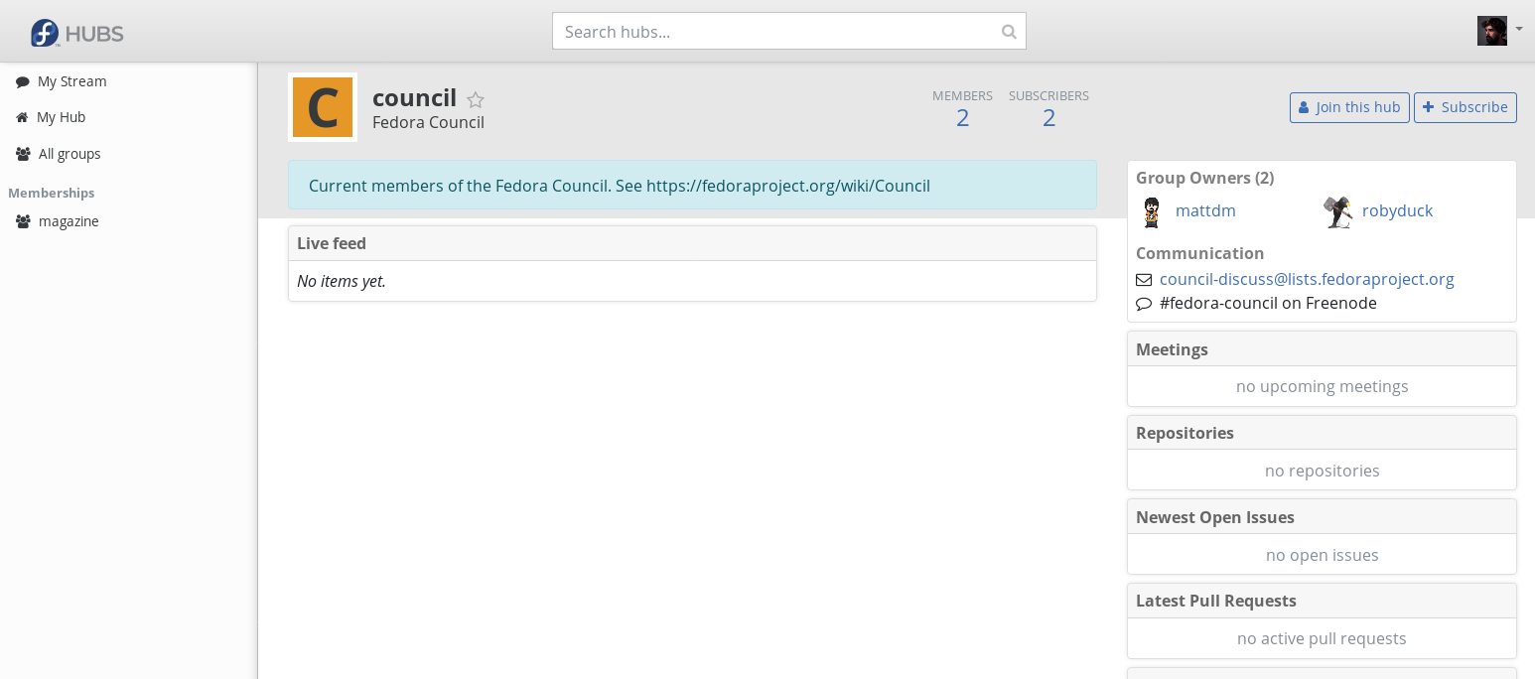Click the Fedora Council description banner
This screenshot has width=1535, height=679.
click(692, 186)
